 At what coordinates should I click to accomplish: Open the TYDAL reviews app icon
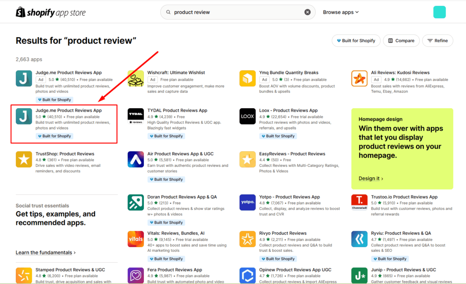click(136, 116)
